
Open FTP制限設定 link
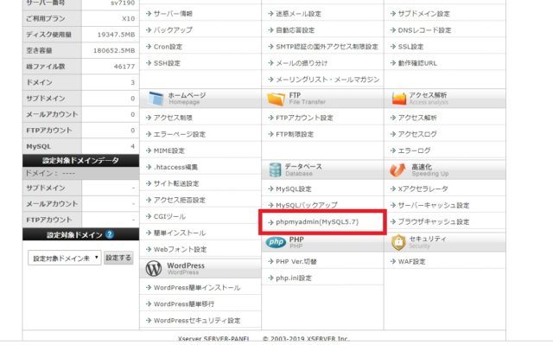point(295,134)
